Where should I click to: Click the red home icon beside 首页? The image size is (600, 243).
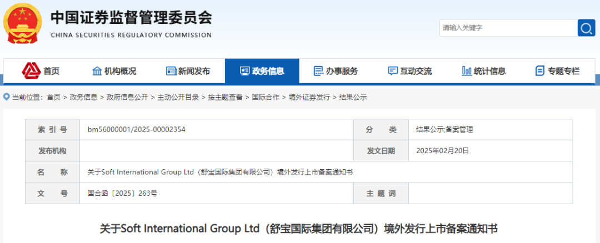point(31,70)
